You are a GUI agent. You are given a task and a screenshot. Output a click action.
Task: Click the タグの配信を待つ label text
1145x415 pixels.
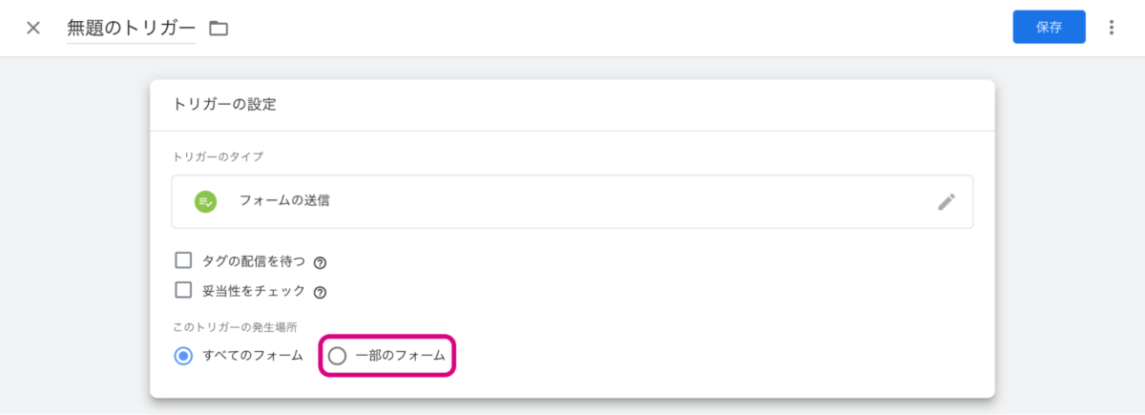(x=254, y=261)
